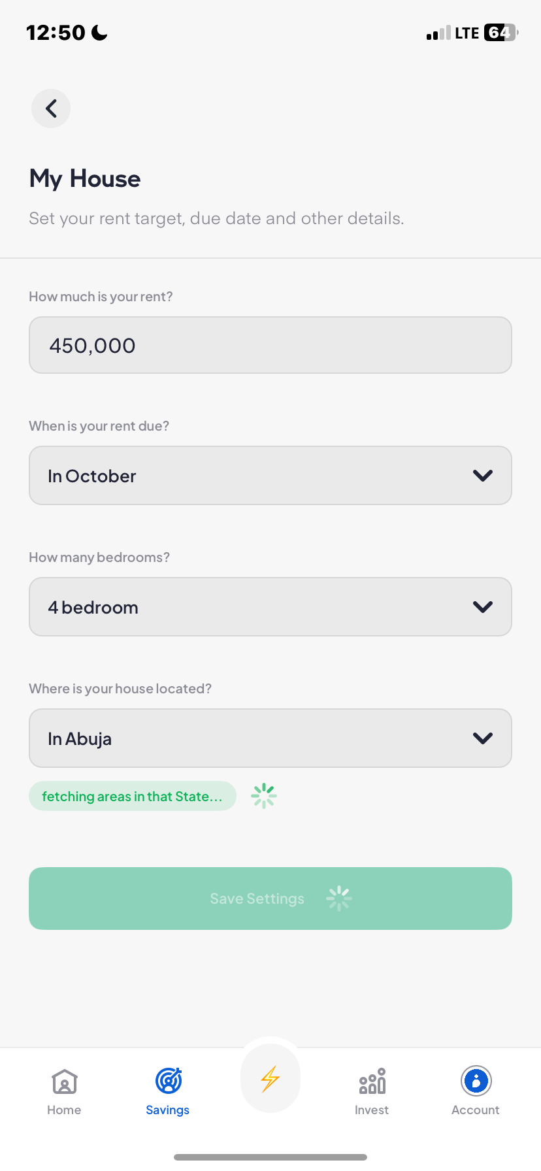Tap the battery indicator in status bar
The width and height of the screenshot is (541, 1171).
500,33
